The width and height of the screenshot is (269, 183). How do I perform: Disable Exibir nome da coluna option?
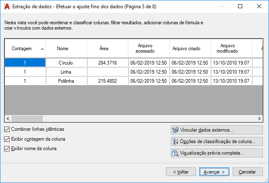click(x=7, y=148)
